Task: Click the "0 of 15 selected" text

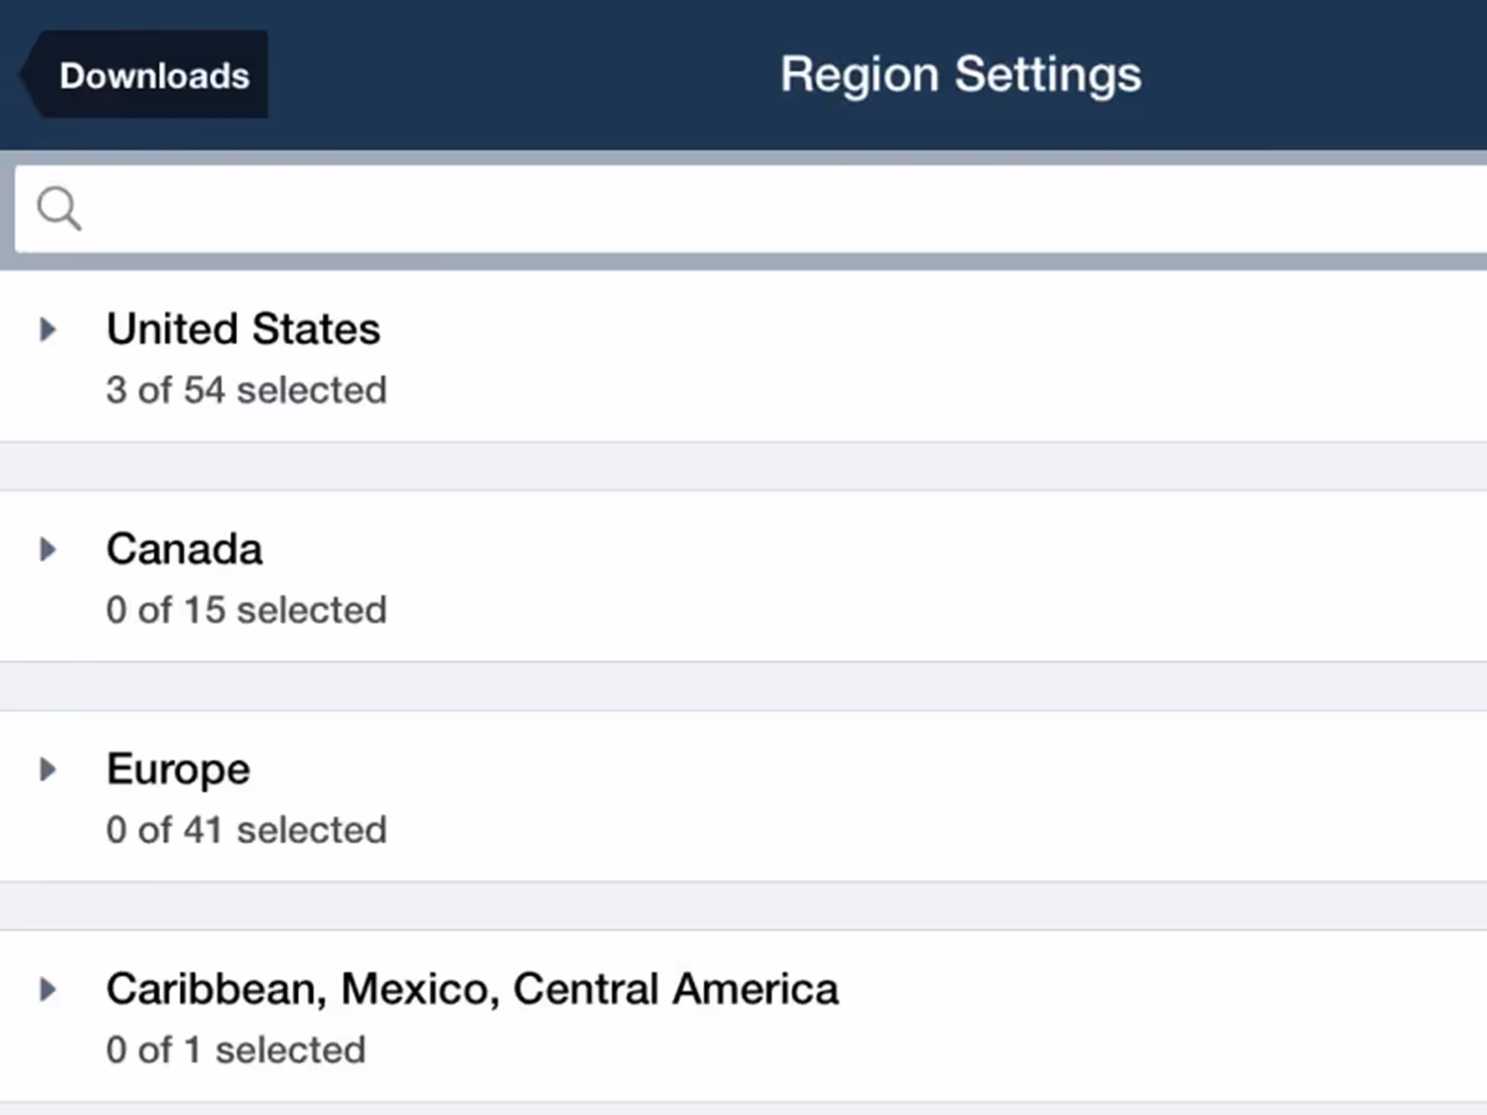Action: click(246, 610)
